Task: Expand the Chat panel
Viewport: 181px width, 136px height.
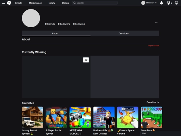Action: tap(160, 133)
